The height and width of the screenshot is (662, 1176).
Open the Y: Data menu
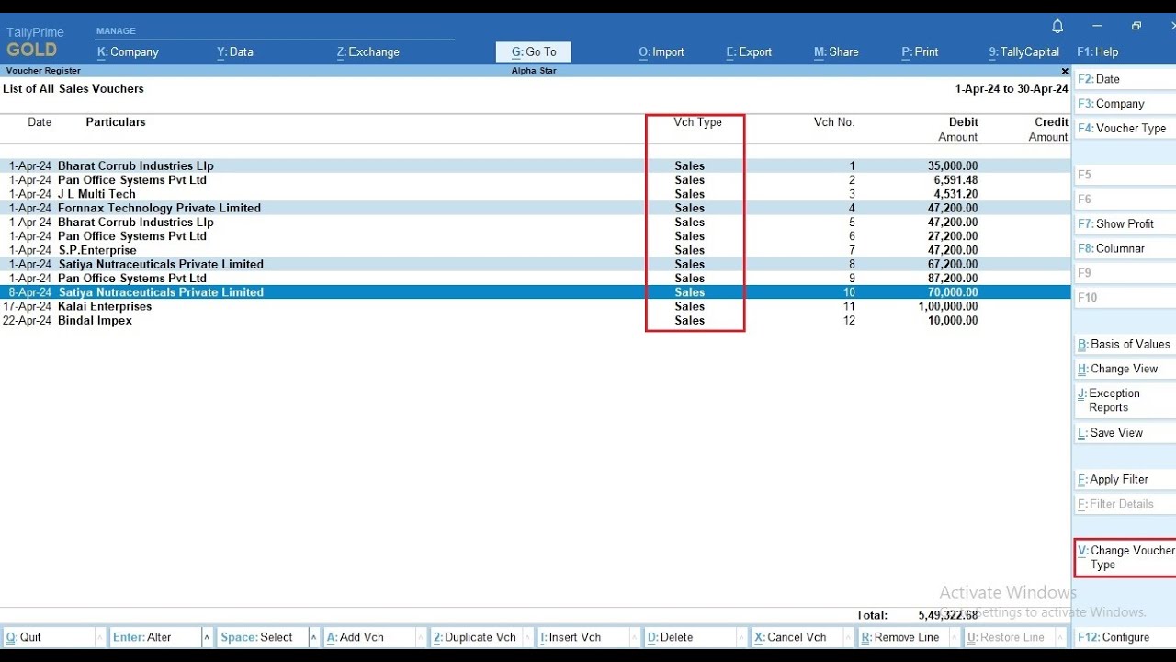[x=235, y=52]
